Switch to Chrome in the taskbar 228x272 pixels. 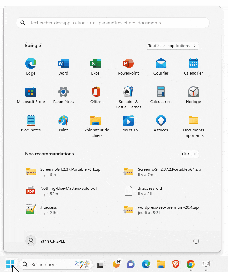(190, 264)
